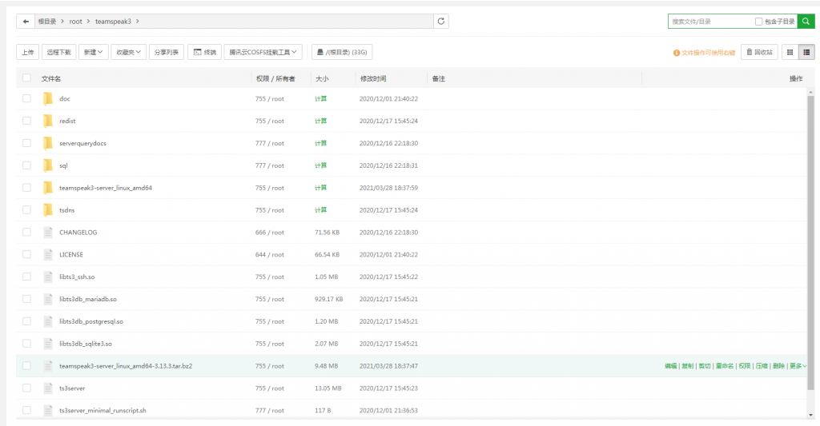Click the green search magnifier button
The height and width of the screenshot is (426, 820).
coord(806,22)
